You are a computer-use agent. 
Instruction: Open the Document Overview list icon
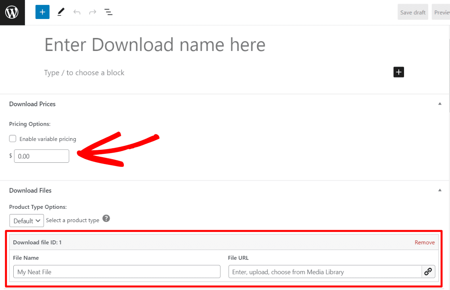[x=108, y=12]
